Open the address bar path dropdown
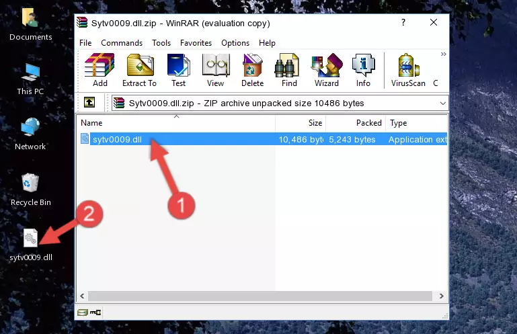 [443, 103]
